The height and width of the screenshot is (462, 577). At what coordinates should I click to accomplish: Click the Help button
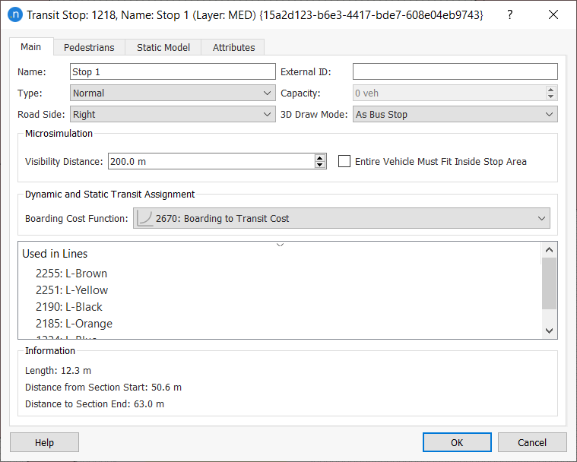(x=45, y=442)
